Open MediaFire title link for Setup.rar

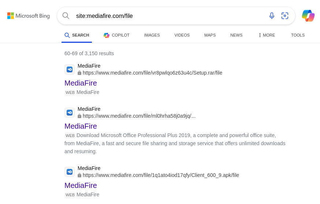(x=81, y=83)
